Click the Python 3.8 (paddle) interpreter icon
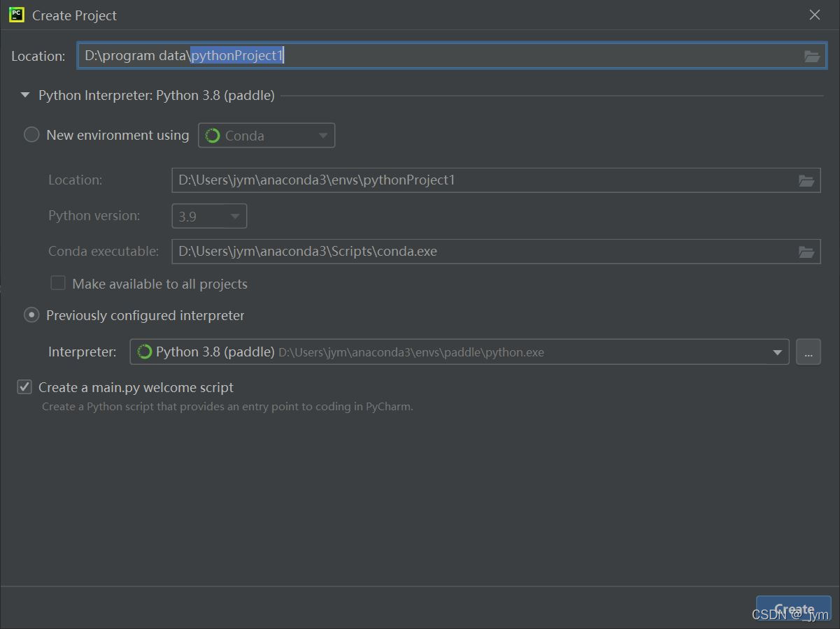Viewport: 840px width, 629px height. pyautogui.click(x=145, y=352)
